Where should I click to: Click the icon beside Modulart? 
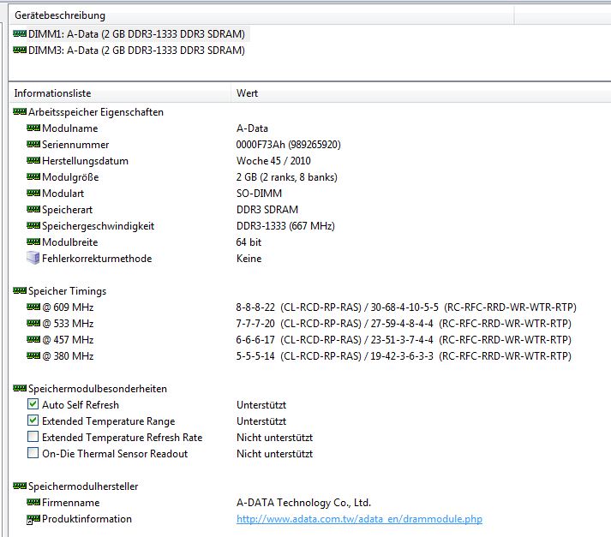coord(33,193)
